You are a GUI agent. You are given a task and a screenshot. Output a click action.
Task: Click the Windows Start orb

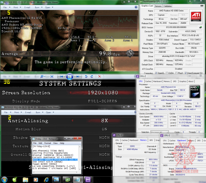coord(4,180)
